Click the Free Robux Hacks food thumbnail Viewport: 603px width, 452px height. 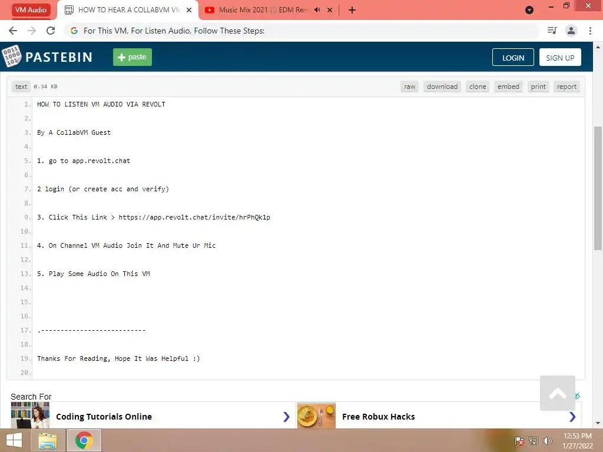316,415
